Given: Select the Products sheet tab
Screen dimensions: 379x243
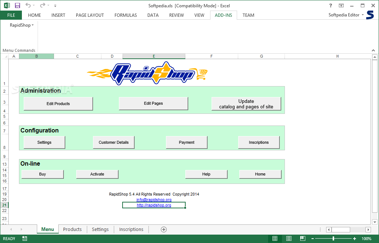Looking at the screenshot, I should [72, 229].
